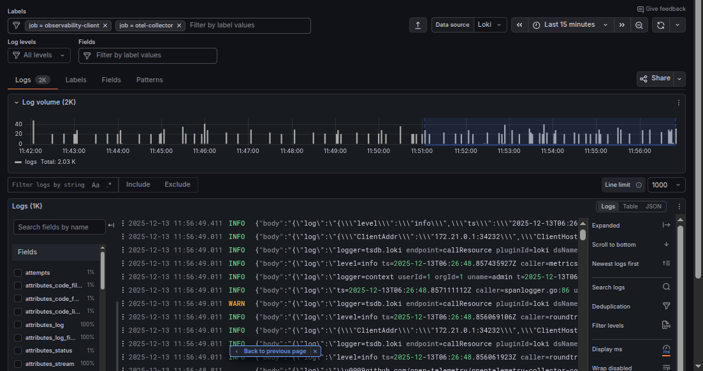This screenshot has width=703, height=371.
Task: Switch to the Patterns tab
Action: click(x=150, y=80)
